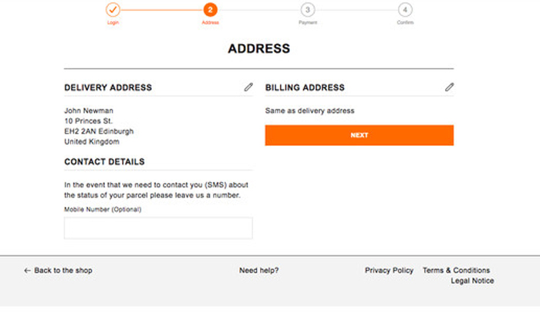
Task: Select step 2 Address circle
Action: coord(211,9)
